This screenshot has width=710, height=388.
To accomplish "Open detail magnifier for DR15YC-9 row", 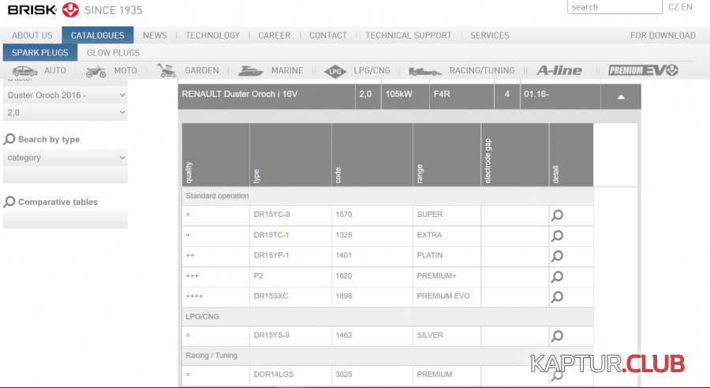I will pyautogui.click(x=557, y=215).
